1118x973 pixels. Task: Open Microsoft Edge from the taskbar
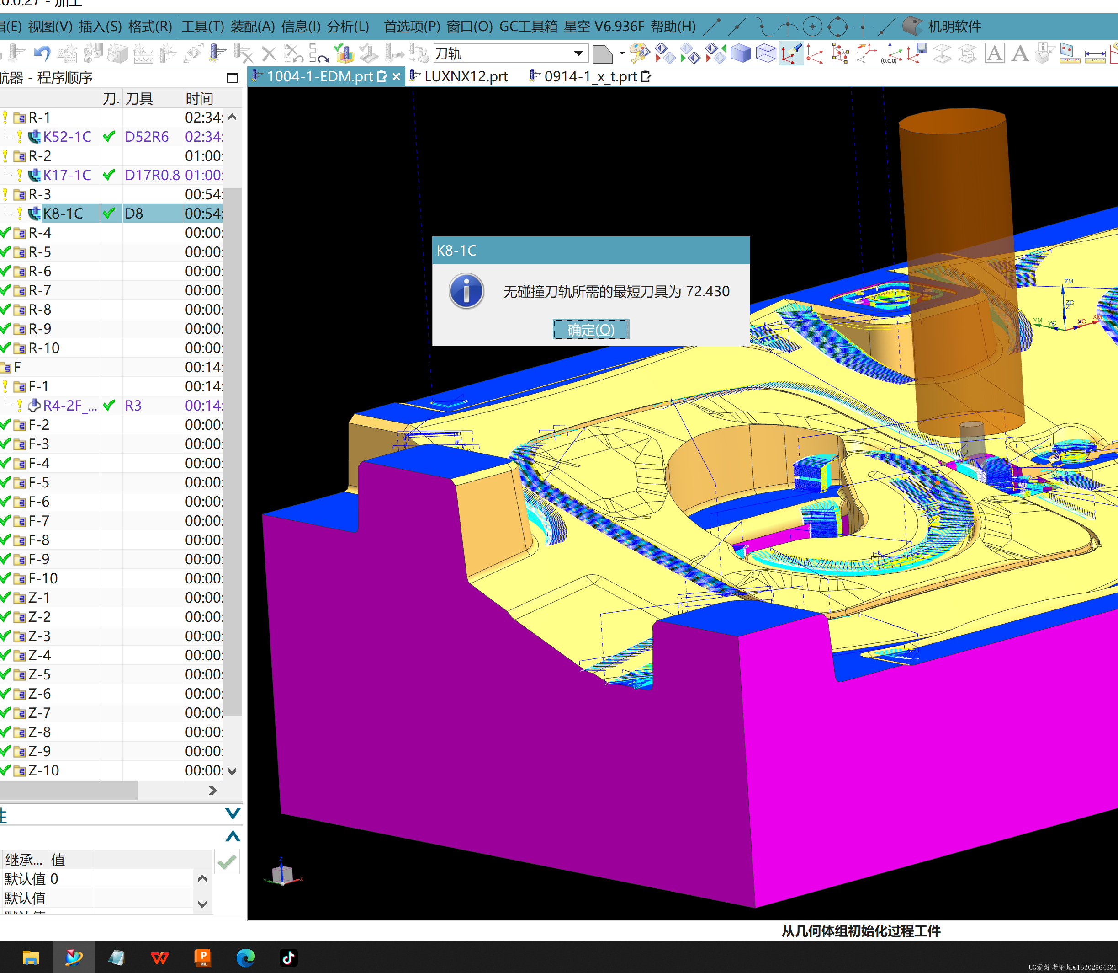click(x=246, y=958)
